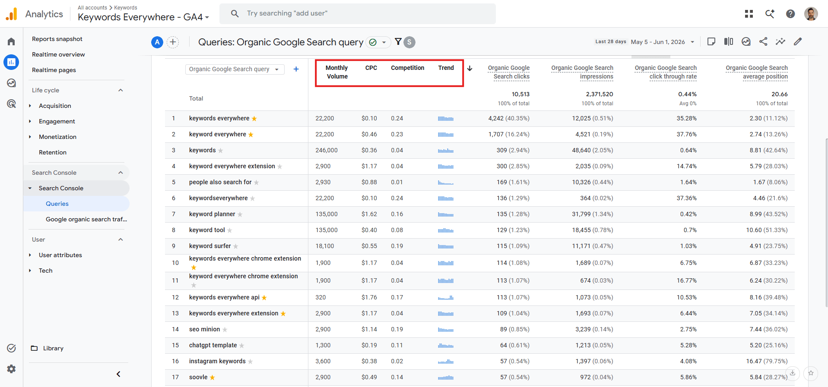The width and height of the screenshot is (828, 387).
Task: Select Retention in the sidebar
Action: [x=53, y=152]
